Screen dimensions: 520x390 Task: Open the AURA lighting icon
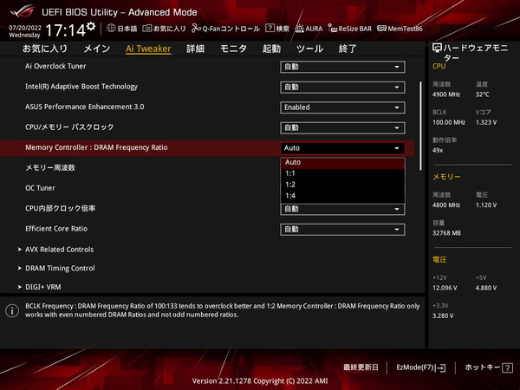click(x=300, y=29)
